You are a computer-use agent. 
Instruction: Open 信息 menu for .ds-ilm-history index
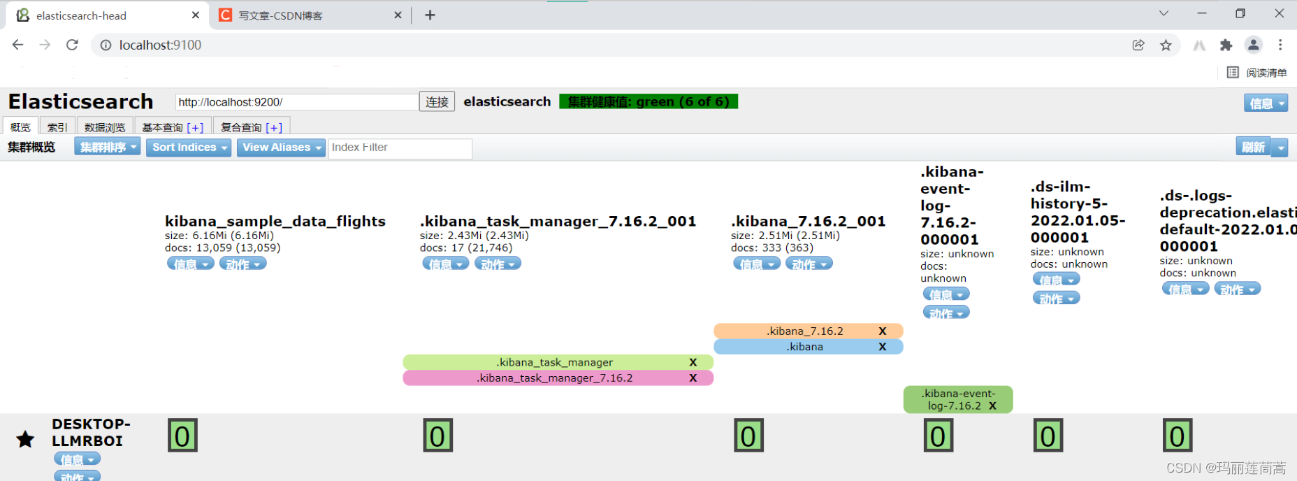1057,279
